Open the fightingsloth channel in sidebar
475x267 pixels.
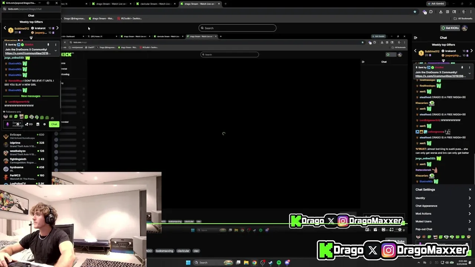(x=23, y=161)
